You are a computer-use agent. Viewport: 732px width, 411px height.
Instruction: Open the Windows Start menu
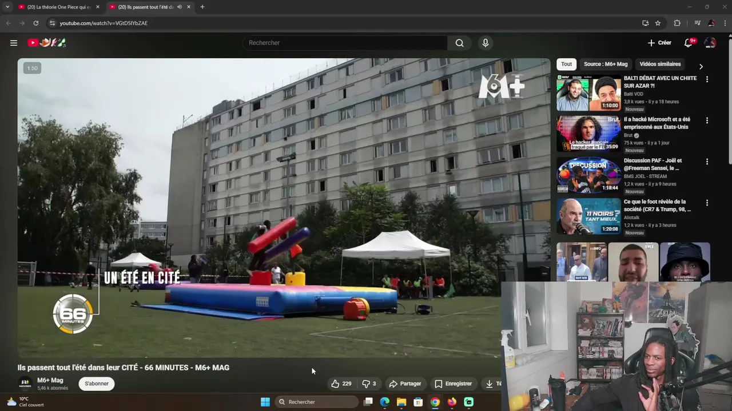pyautogui.click(x=265, y=402)
